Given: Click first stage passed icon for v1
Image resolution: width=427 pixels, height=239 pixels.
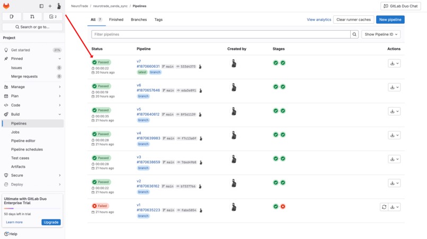Looking at the screenshot, I should (275, 206).
